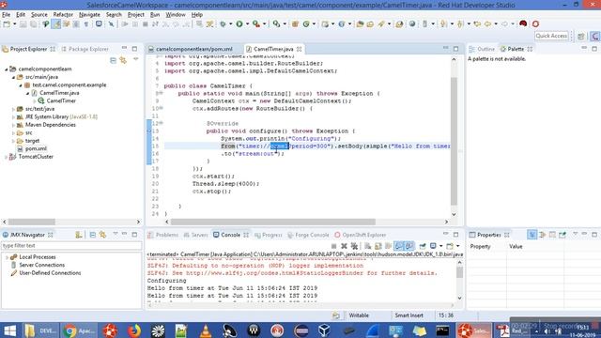This screenshot has height=338, width=601.
Task: Click the Pin Console icon
Action: pos(423,246)
